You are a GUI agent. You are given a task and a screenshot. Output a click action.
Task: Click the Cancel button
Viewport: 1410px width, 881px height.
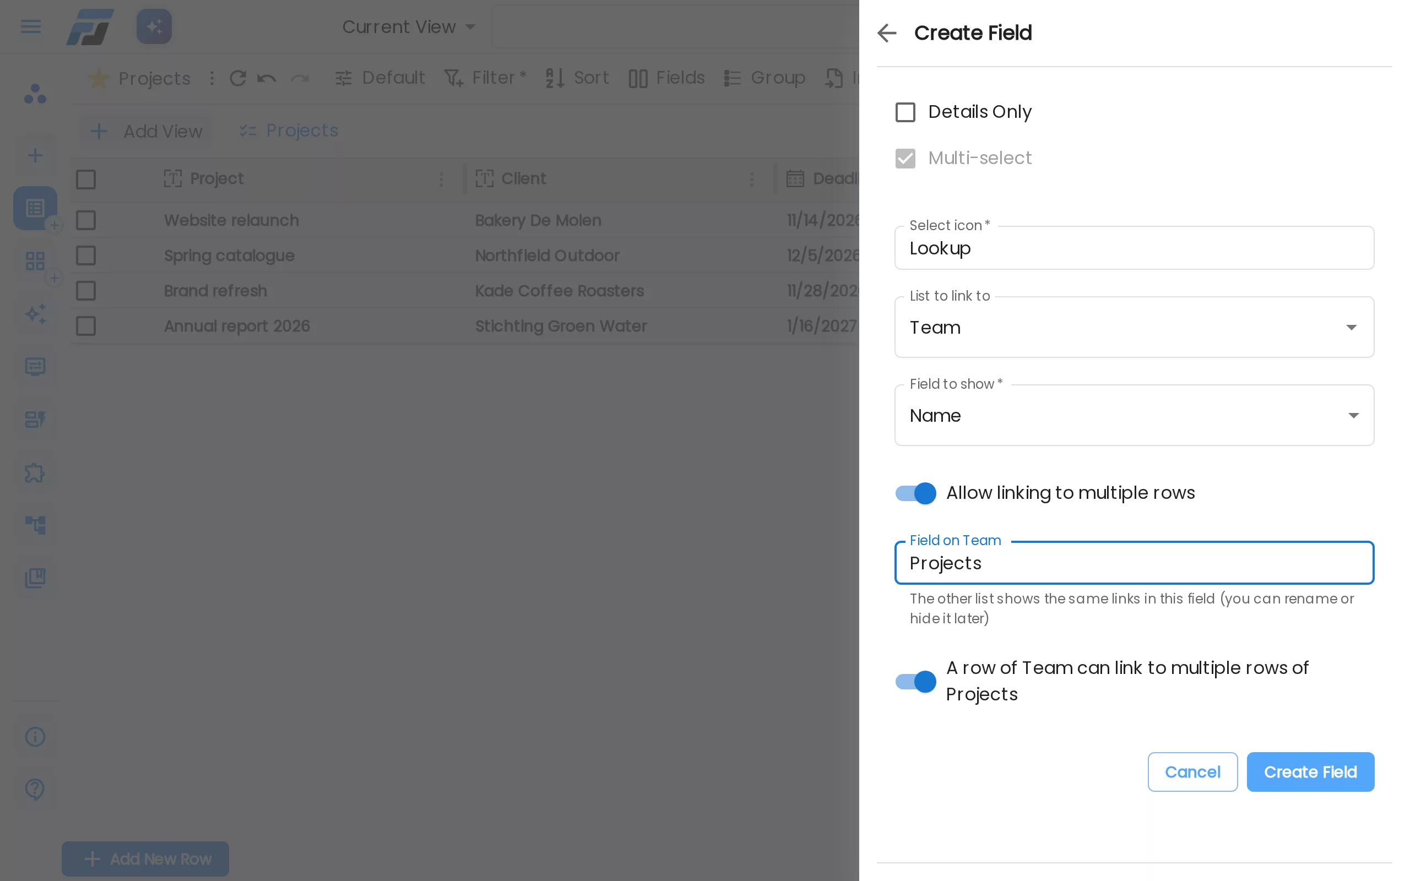pos(1192,771)
